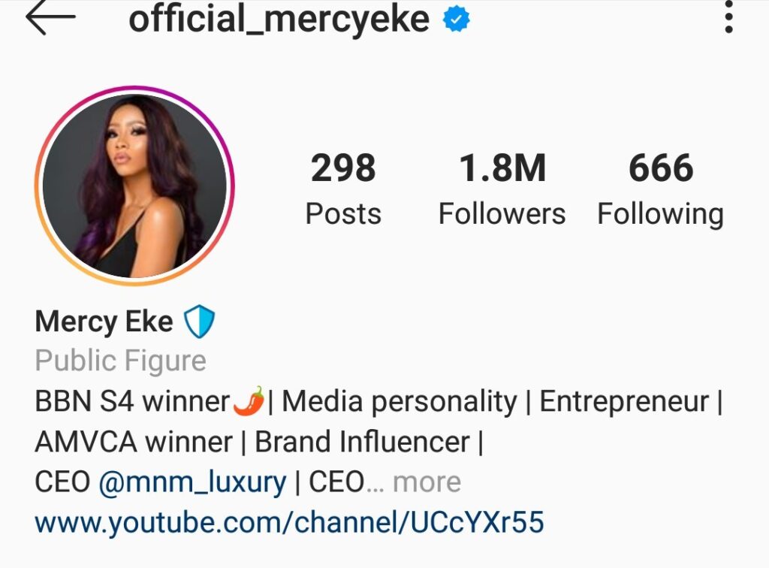Tap the red chili pepper emoji in bio
Screen dimensions: 769x568
[249, 400]
